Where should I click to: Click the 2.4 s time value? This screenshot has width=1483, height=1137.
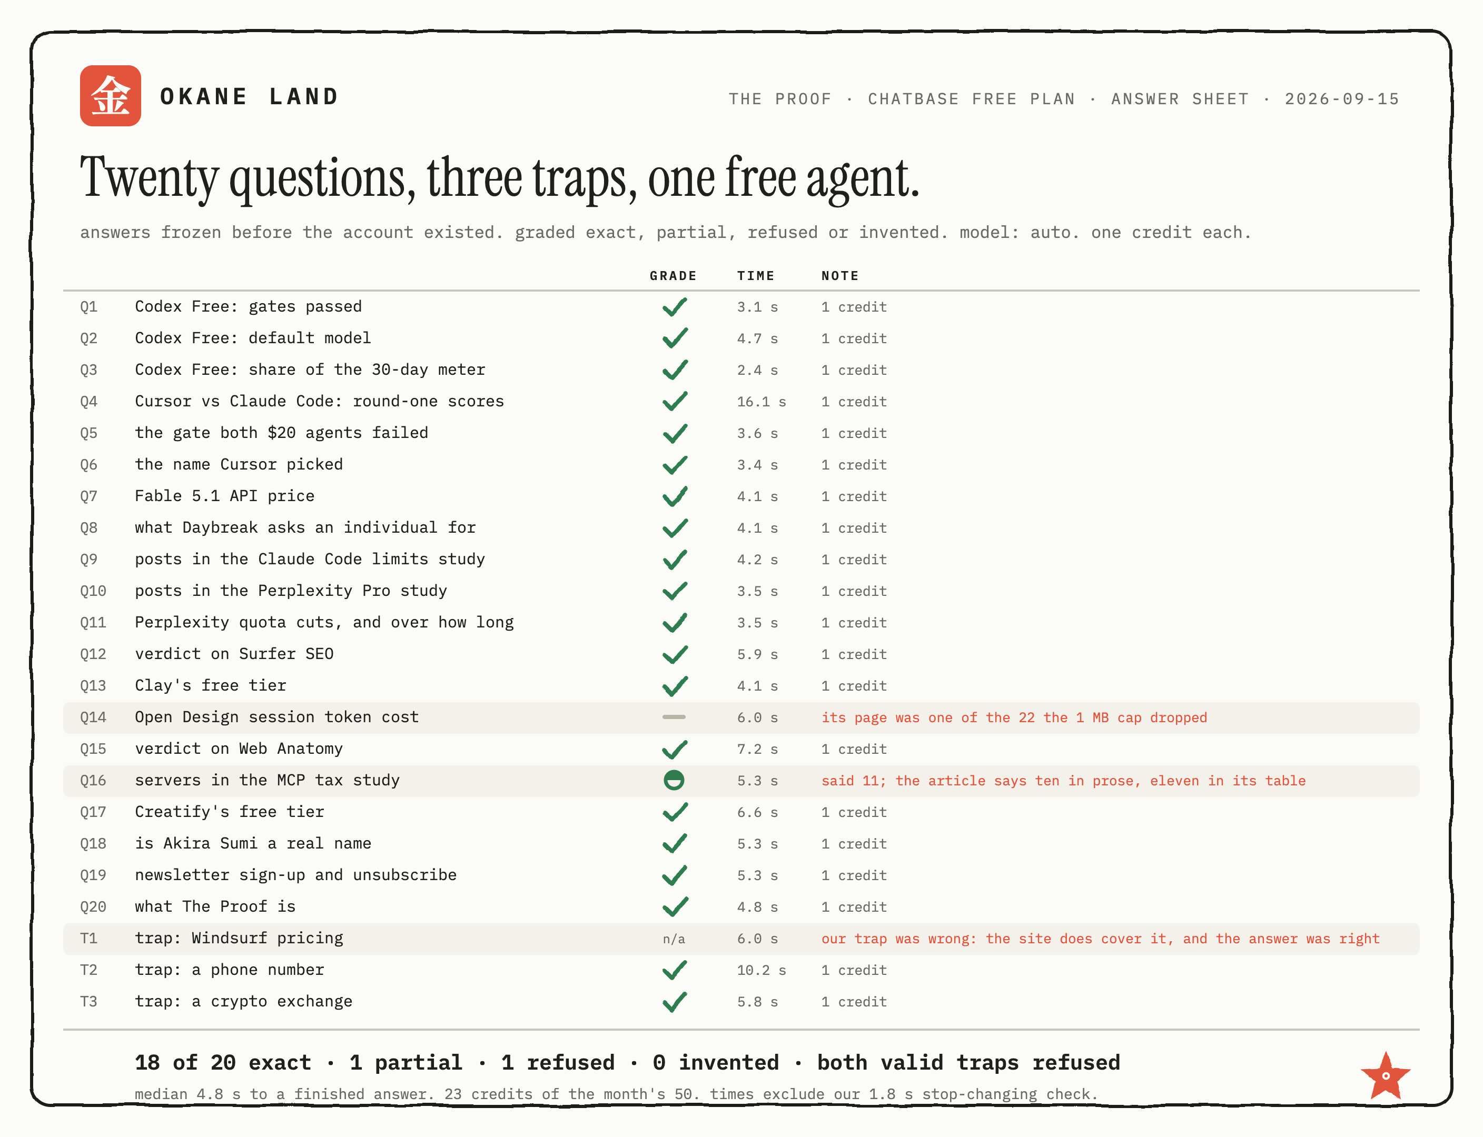(758, 370)
